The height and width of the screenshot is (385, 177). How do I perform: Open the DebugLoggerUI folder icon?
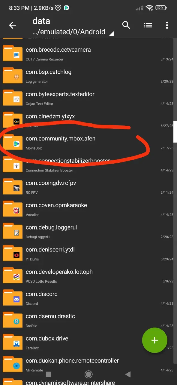click(x=13, y=231)
